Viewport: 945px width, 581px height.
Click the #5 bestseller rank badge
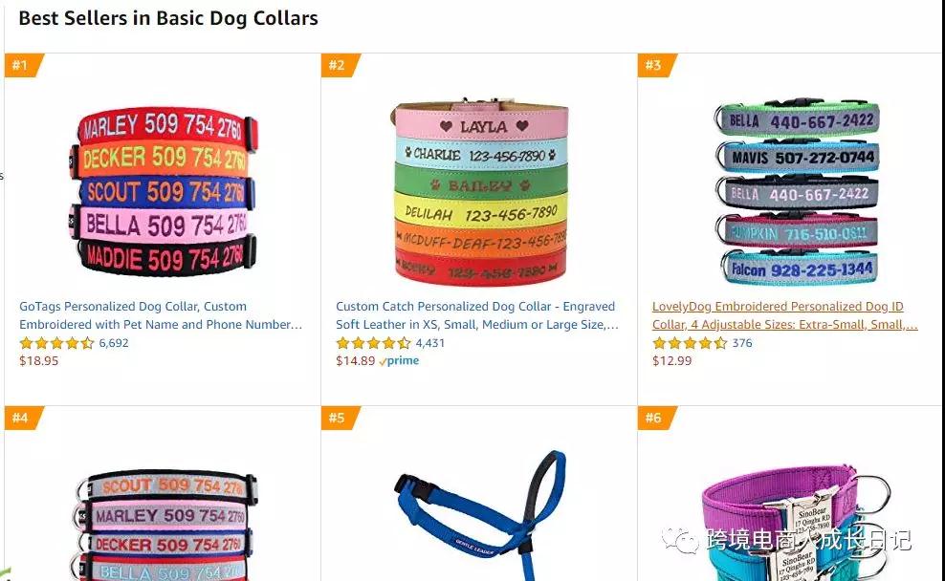pyautogui.click(x=340, y=418)
